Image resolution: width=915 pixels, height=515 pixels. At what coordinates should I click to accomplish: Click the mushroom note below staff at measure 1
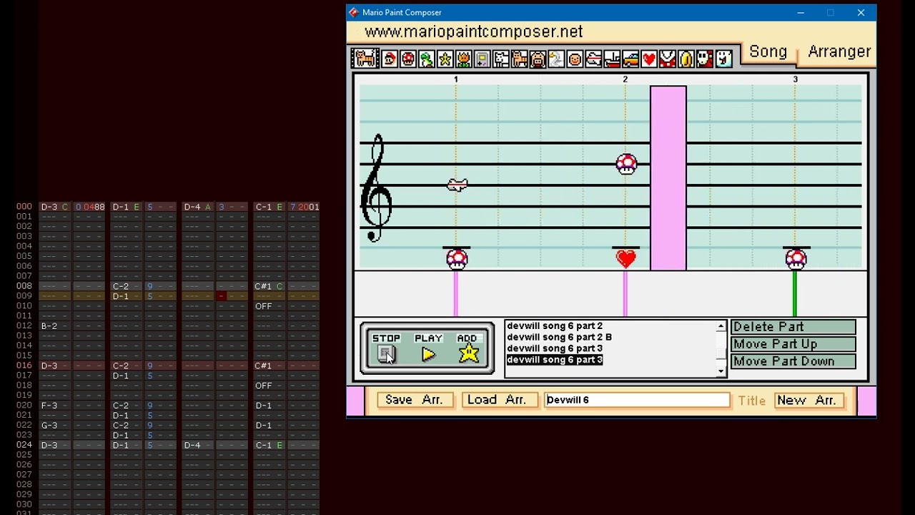tap(457, 259)
